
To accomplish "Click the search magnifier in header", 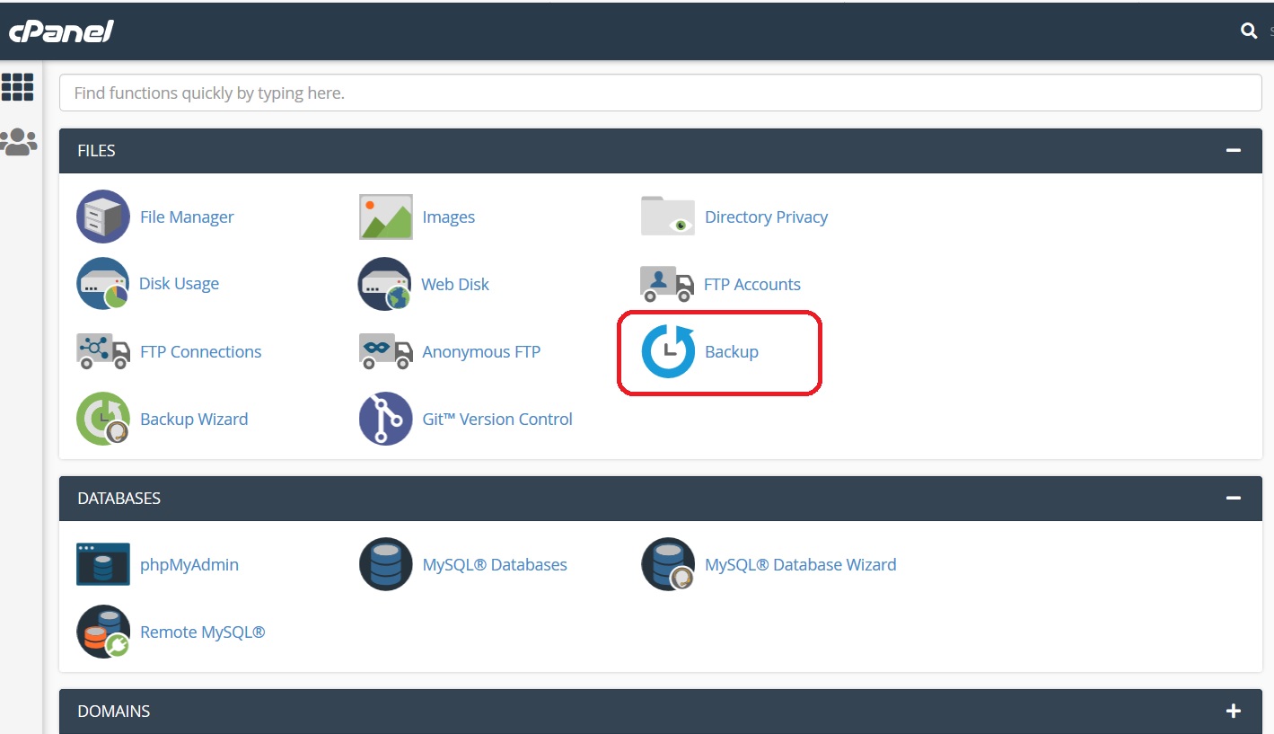I will coord(1248,31).
